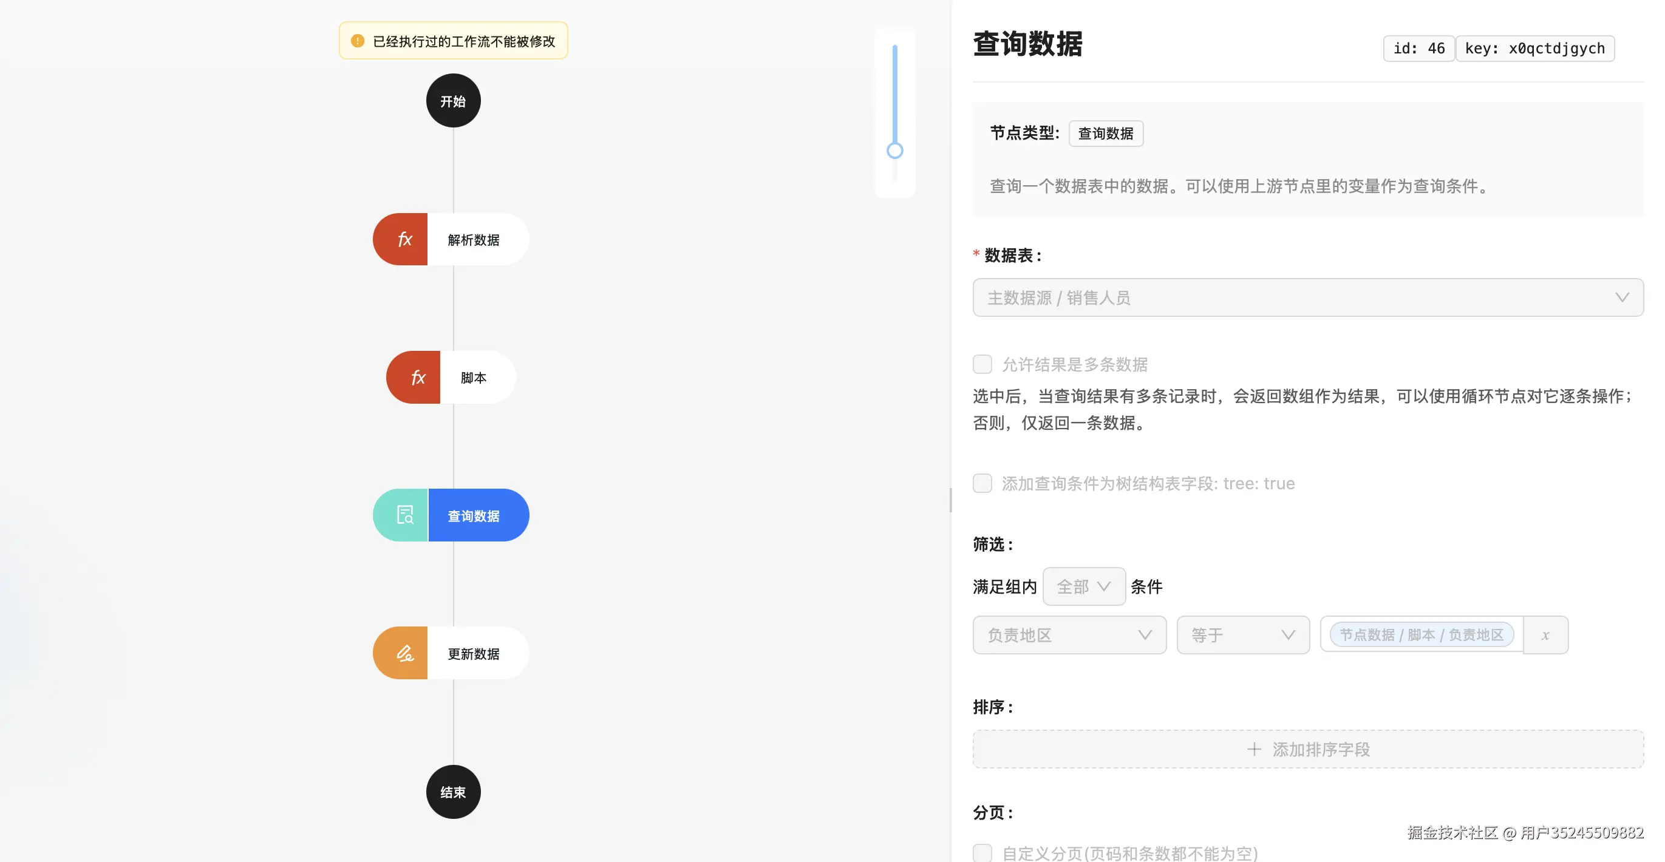Click the edit icon on 更新数据 node
The width and height of the screenshot is (1665, 862).
point(404,653)
